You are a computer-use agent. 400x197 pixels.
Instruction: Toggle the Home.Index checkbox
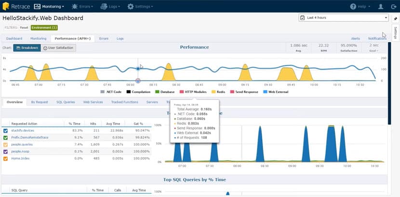6,159
